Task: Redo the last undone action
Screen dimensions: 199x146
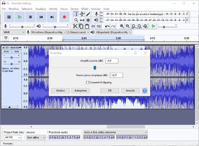Action: 113,26
